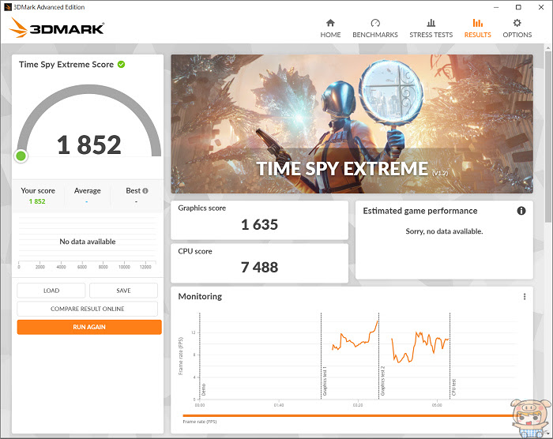The image size is (553, 439).
Task: Click the Graphics test 1 chart marker
Action: coord(325,381)
